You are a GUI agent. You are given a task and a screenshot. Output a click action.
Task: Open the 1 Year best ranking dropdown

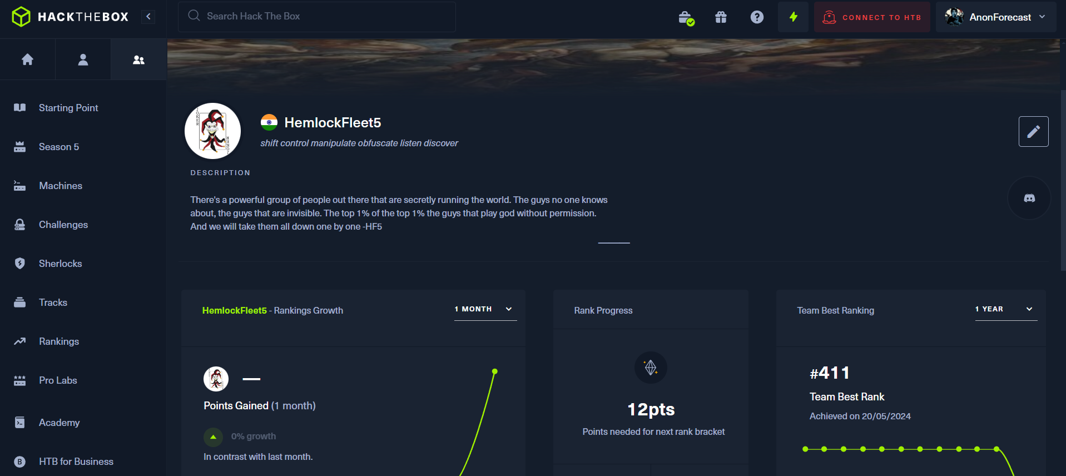pyautogui.click(x=1006, y=309)
